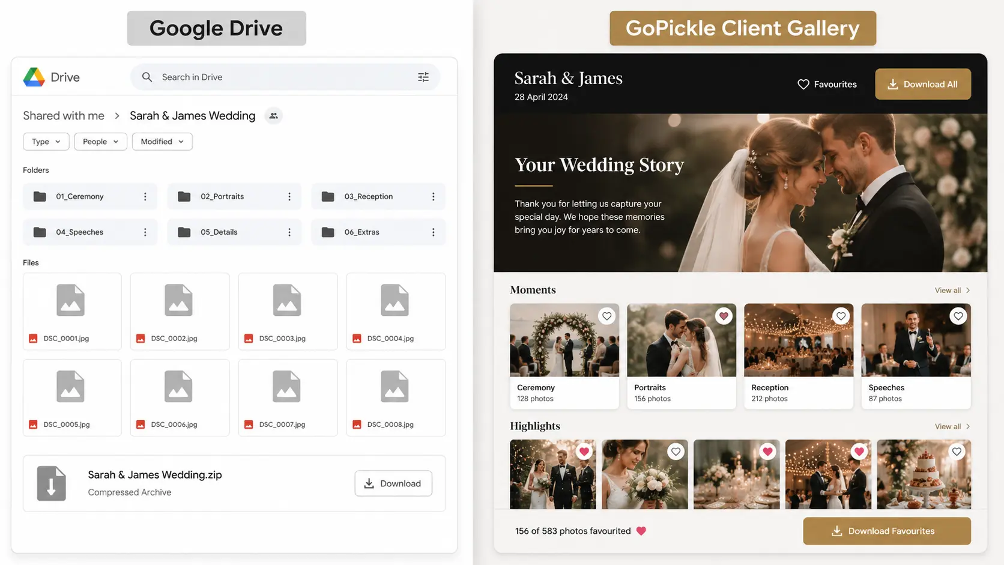Click the '28 April 2024' date text

click(541, 97)
